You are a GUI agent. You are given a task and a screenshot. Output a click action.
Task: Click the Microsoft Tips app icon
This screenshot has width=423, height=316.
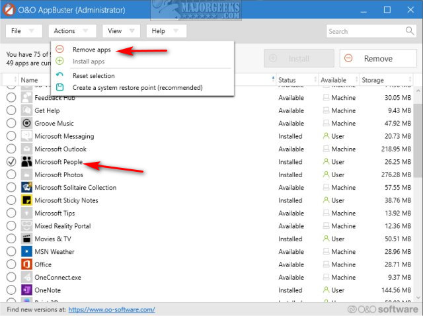26,213
